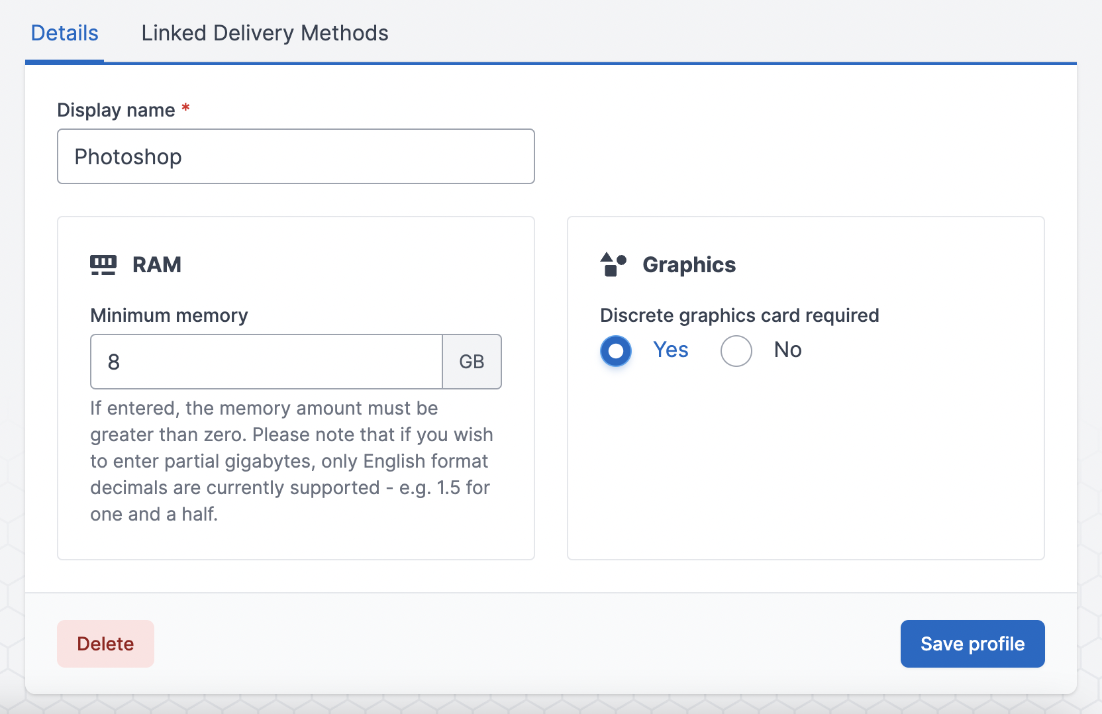Click the memory amount help text

coord(292,461)
